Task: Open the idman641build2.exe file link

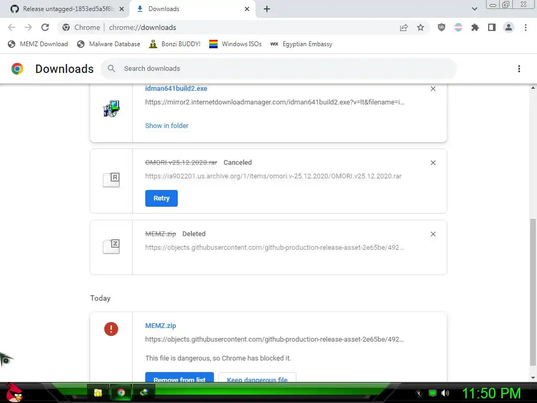Action: 176,88
